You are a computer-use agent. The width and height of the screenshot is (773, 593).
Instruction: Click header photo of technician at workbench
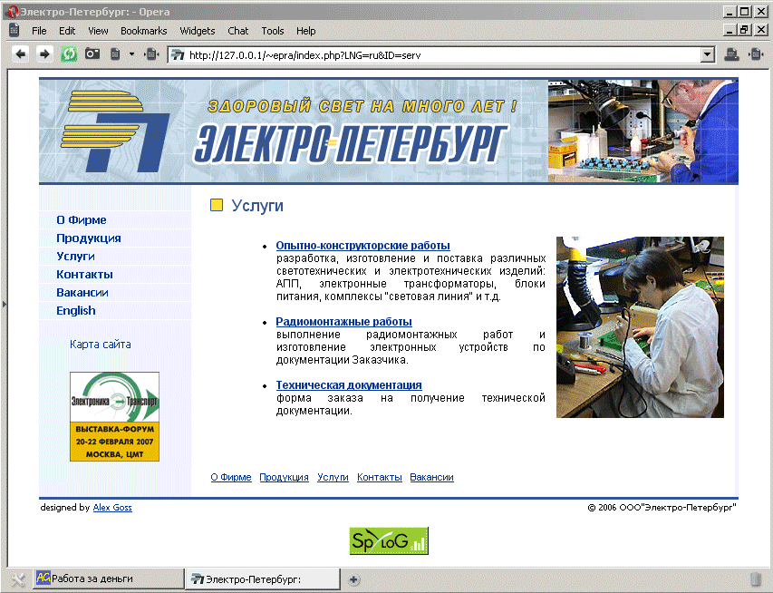coord(643,131)
